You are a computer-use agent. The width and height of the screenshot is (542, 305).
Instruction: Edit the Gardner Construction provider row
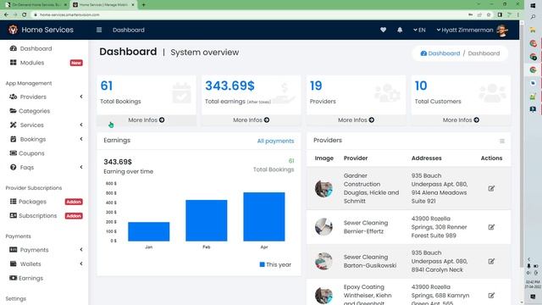point(491,188)
